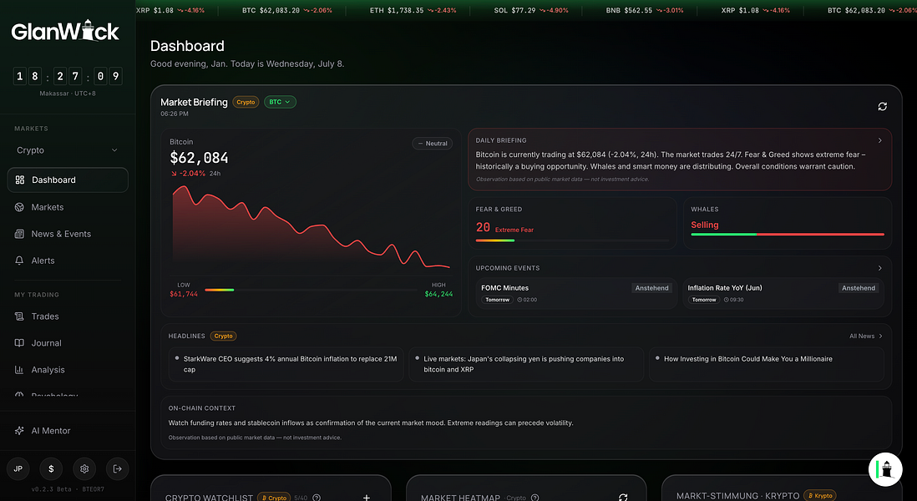
Task: Click the Analysis bar chart icon
Action: (x=19, y=370)
